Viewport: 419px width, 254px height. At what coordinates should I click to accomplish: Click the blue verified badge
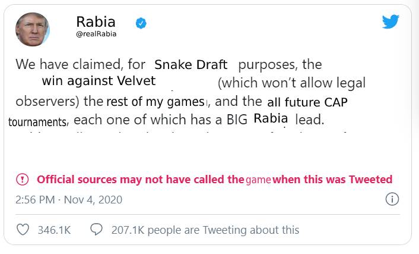point(142,23)
